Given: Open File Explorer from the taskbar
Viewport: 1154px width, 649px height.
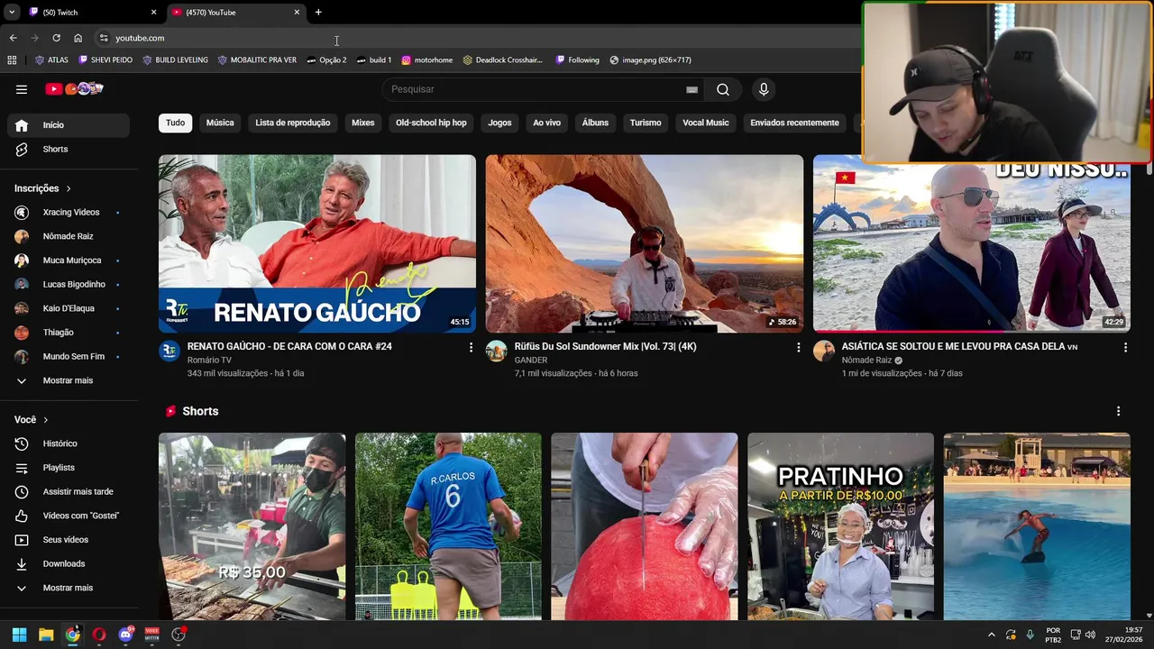Looking at the screenshot, I should (46, 635).
